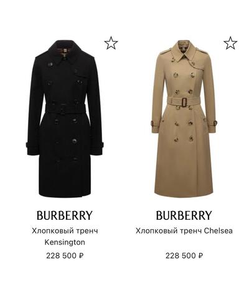
Task: Click the belt on the black trench coat
Action: pyautogui.click(x=65, y=108)
